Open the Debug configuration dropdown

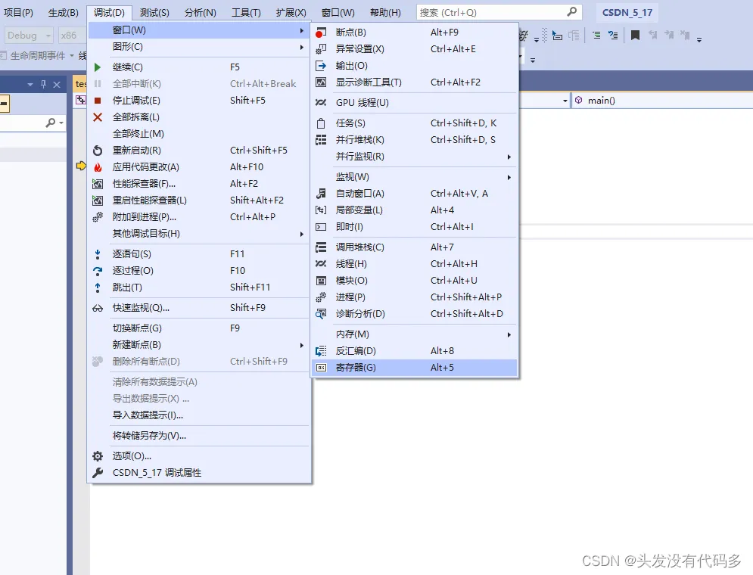click(x=28, y=36)
